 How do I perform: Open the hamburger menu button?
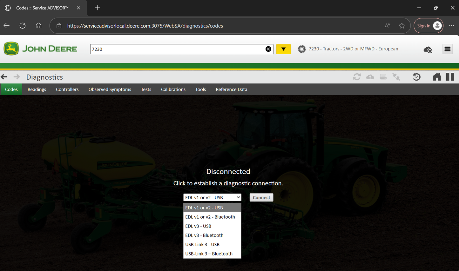tap(447, 49)
